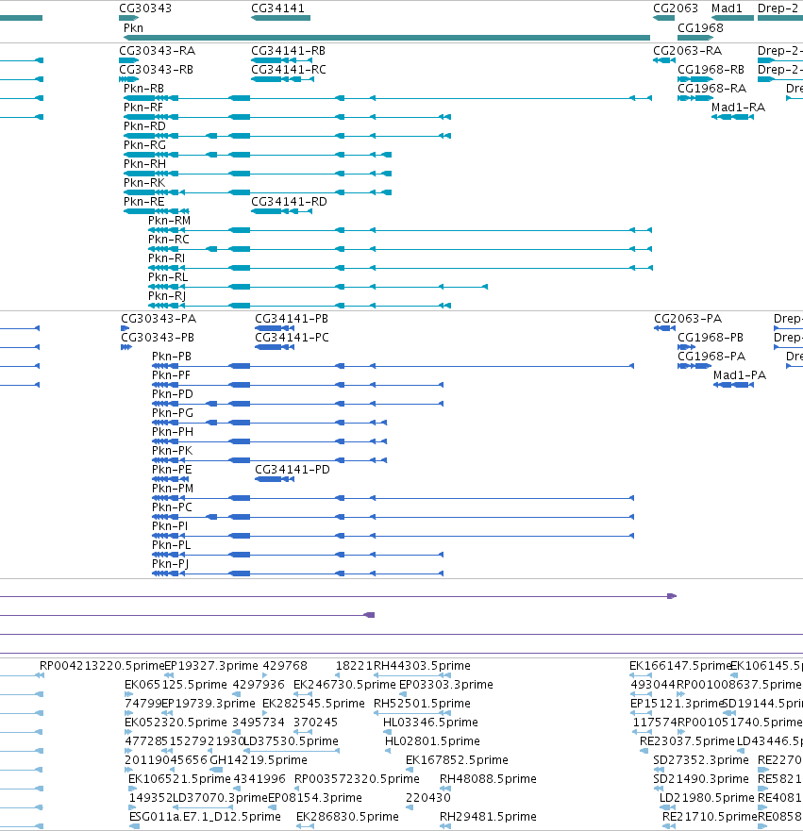Select the Pkn-RJ transcript label
Image resolution: width=803 pixels, height=831 pixels.
(x=167, y=296)
